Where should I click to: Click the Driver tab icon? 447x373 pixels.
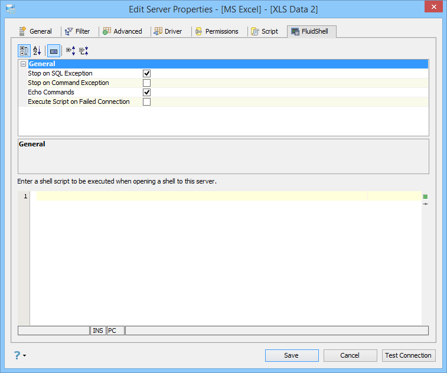pyautogui.click(x=158, y=31)
